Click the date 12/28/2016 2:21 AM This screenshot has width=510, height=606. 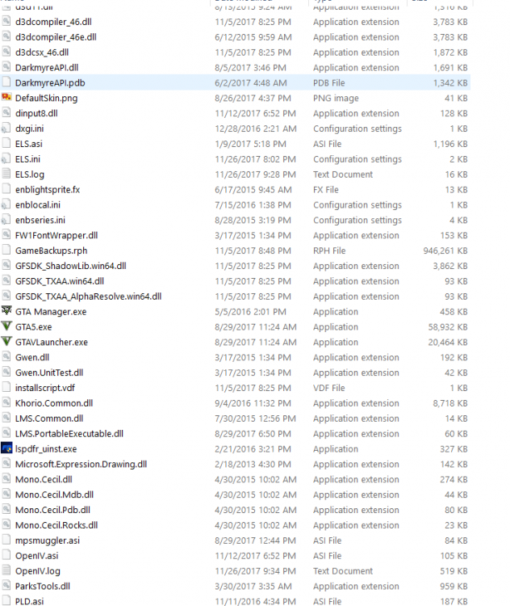256,128
